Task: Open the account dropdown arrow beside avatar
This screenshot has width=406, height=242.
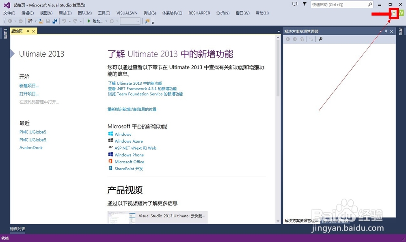Action: tap(394, 13)
